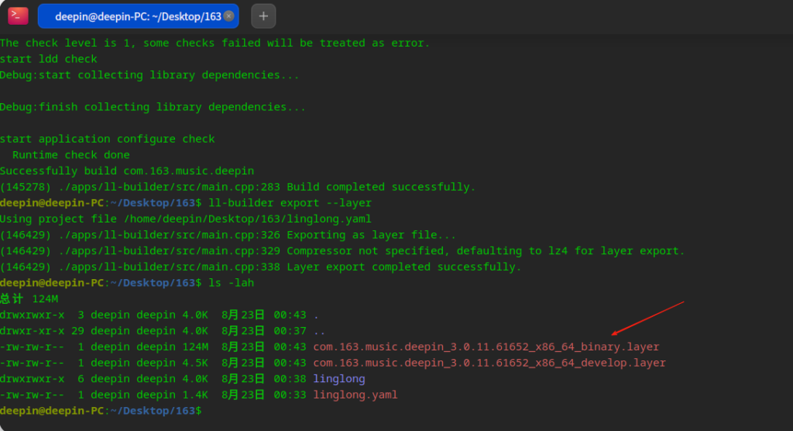Click the 'start ldd check' line

pos(48,59)
